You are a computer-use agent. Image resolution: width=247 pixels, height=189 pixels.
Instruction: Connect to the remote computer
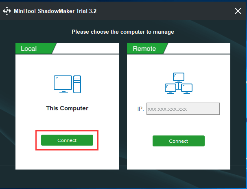(179, 141)
